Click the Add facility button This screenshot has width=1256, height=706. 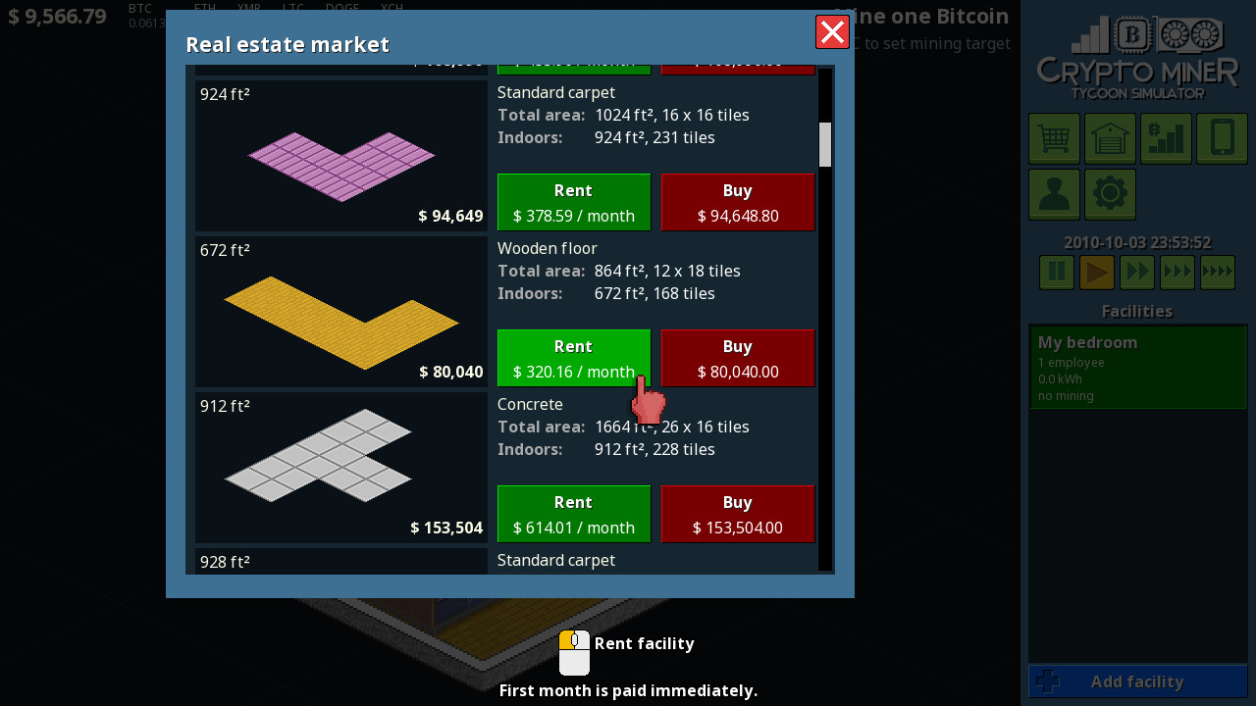click(x=1137, y=681)
